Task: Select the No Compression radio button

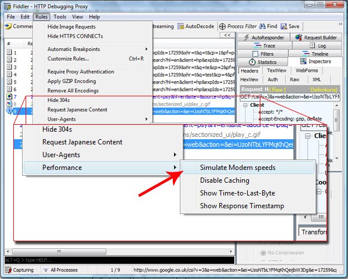Action: click(x=263, y=253)
